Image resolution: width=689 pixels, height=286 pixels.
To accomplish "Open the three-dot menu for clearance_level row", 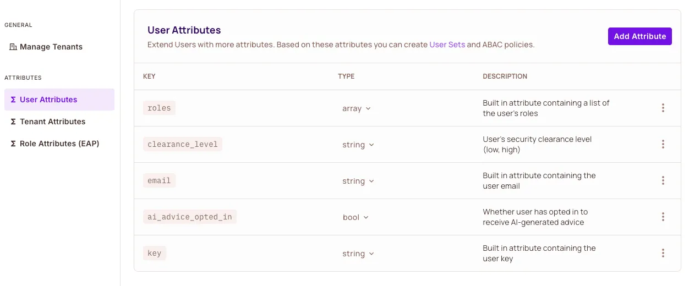I will [x=663, y=145].
